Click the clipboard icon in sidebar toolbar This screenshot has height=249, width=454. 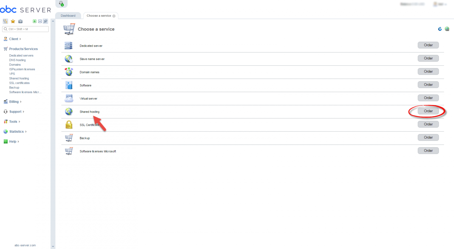[x=20, y=21]
